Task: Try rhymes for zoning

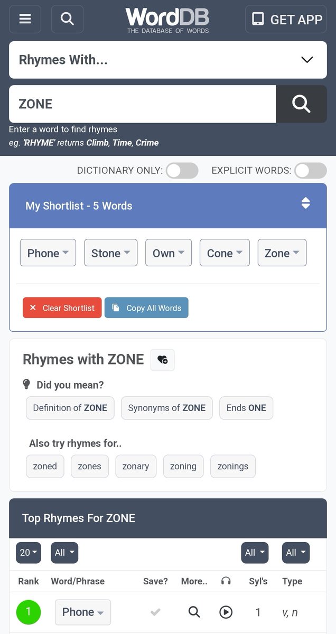Action: pyautogui.click(x=183, y=467)
